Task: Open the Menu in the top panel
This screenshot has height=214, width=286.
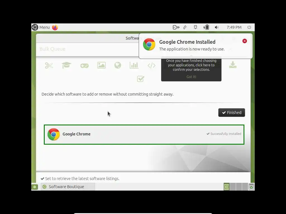Action: pyautogui.click(x=41, y=27)
